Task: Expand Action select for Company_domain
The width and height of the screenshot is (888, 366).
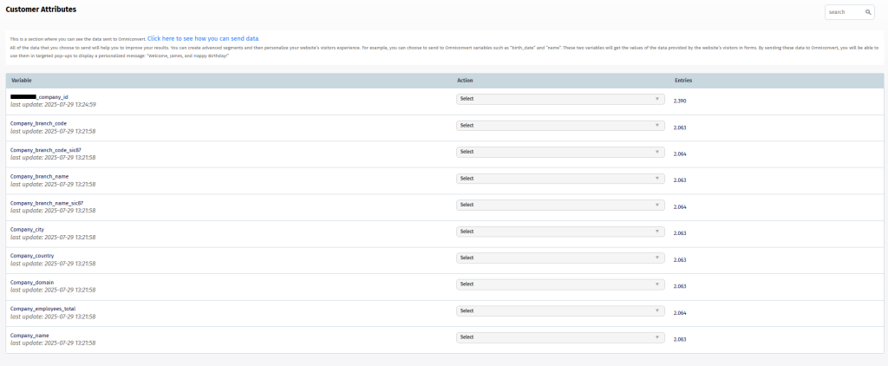Action: [560, 284]
